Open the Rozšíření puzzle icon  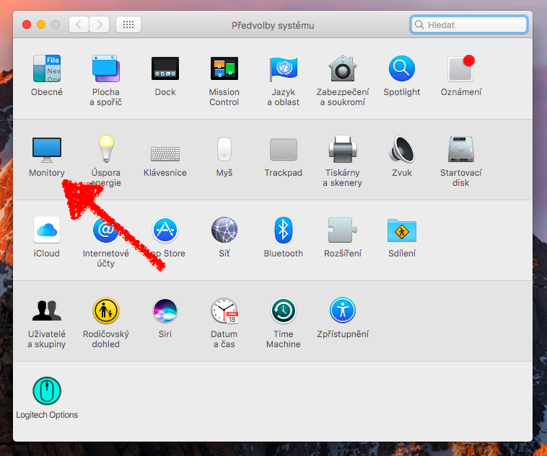[x=343, y=230]
